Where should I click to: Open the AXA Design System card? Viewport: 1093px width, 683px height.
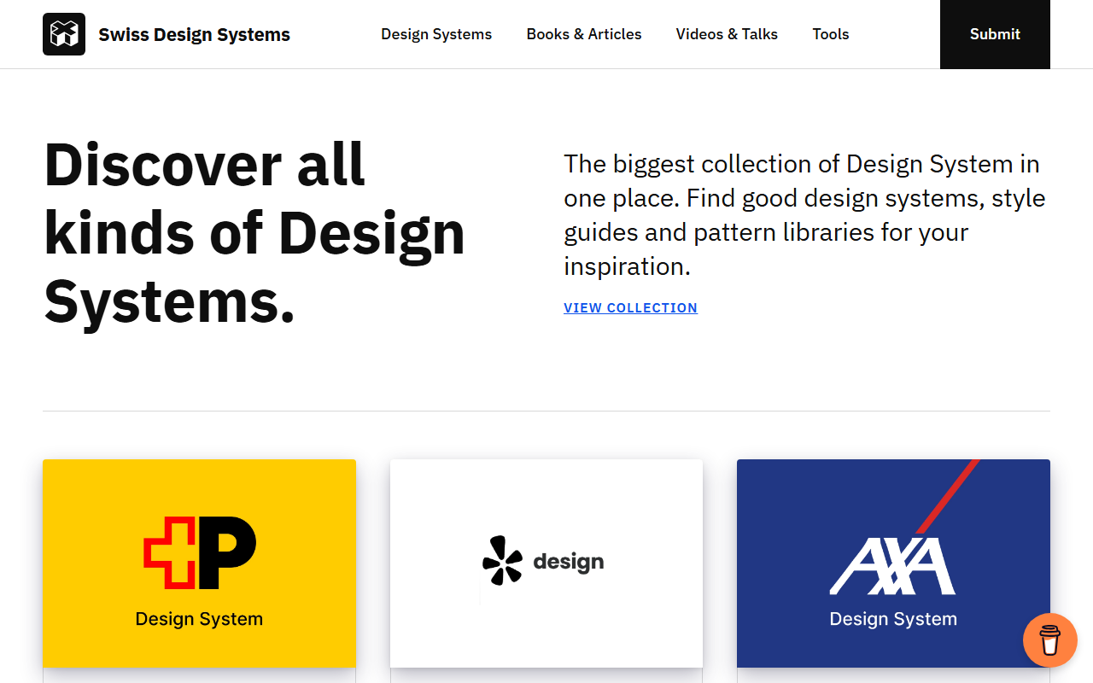click(893, 563)
